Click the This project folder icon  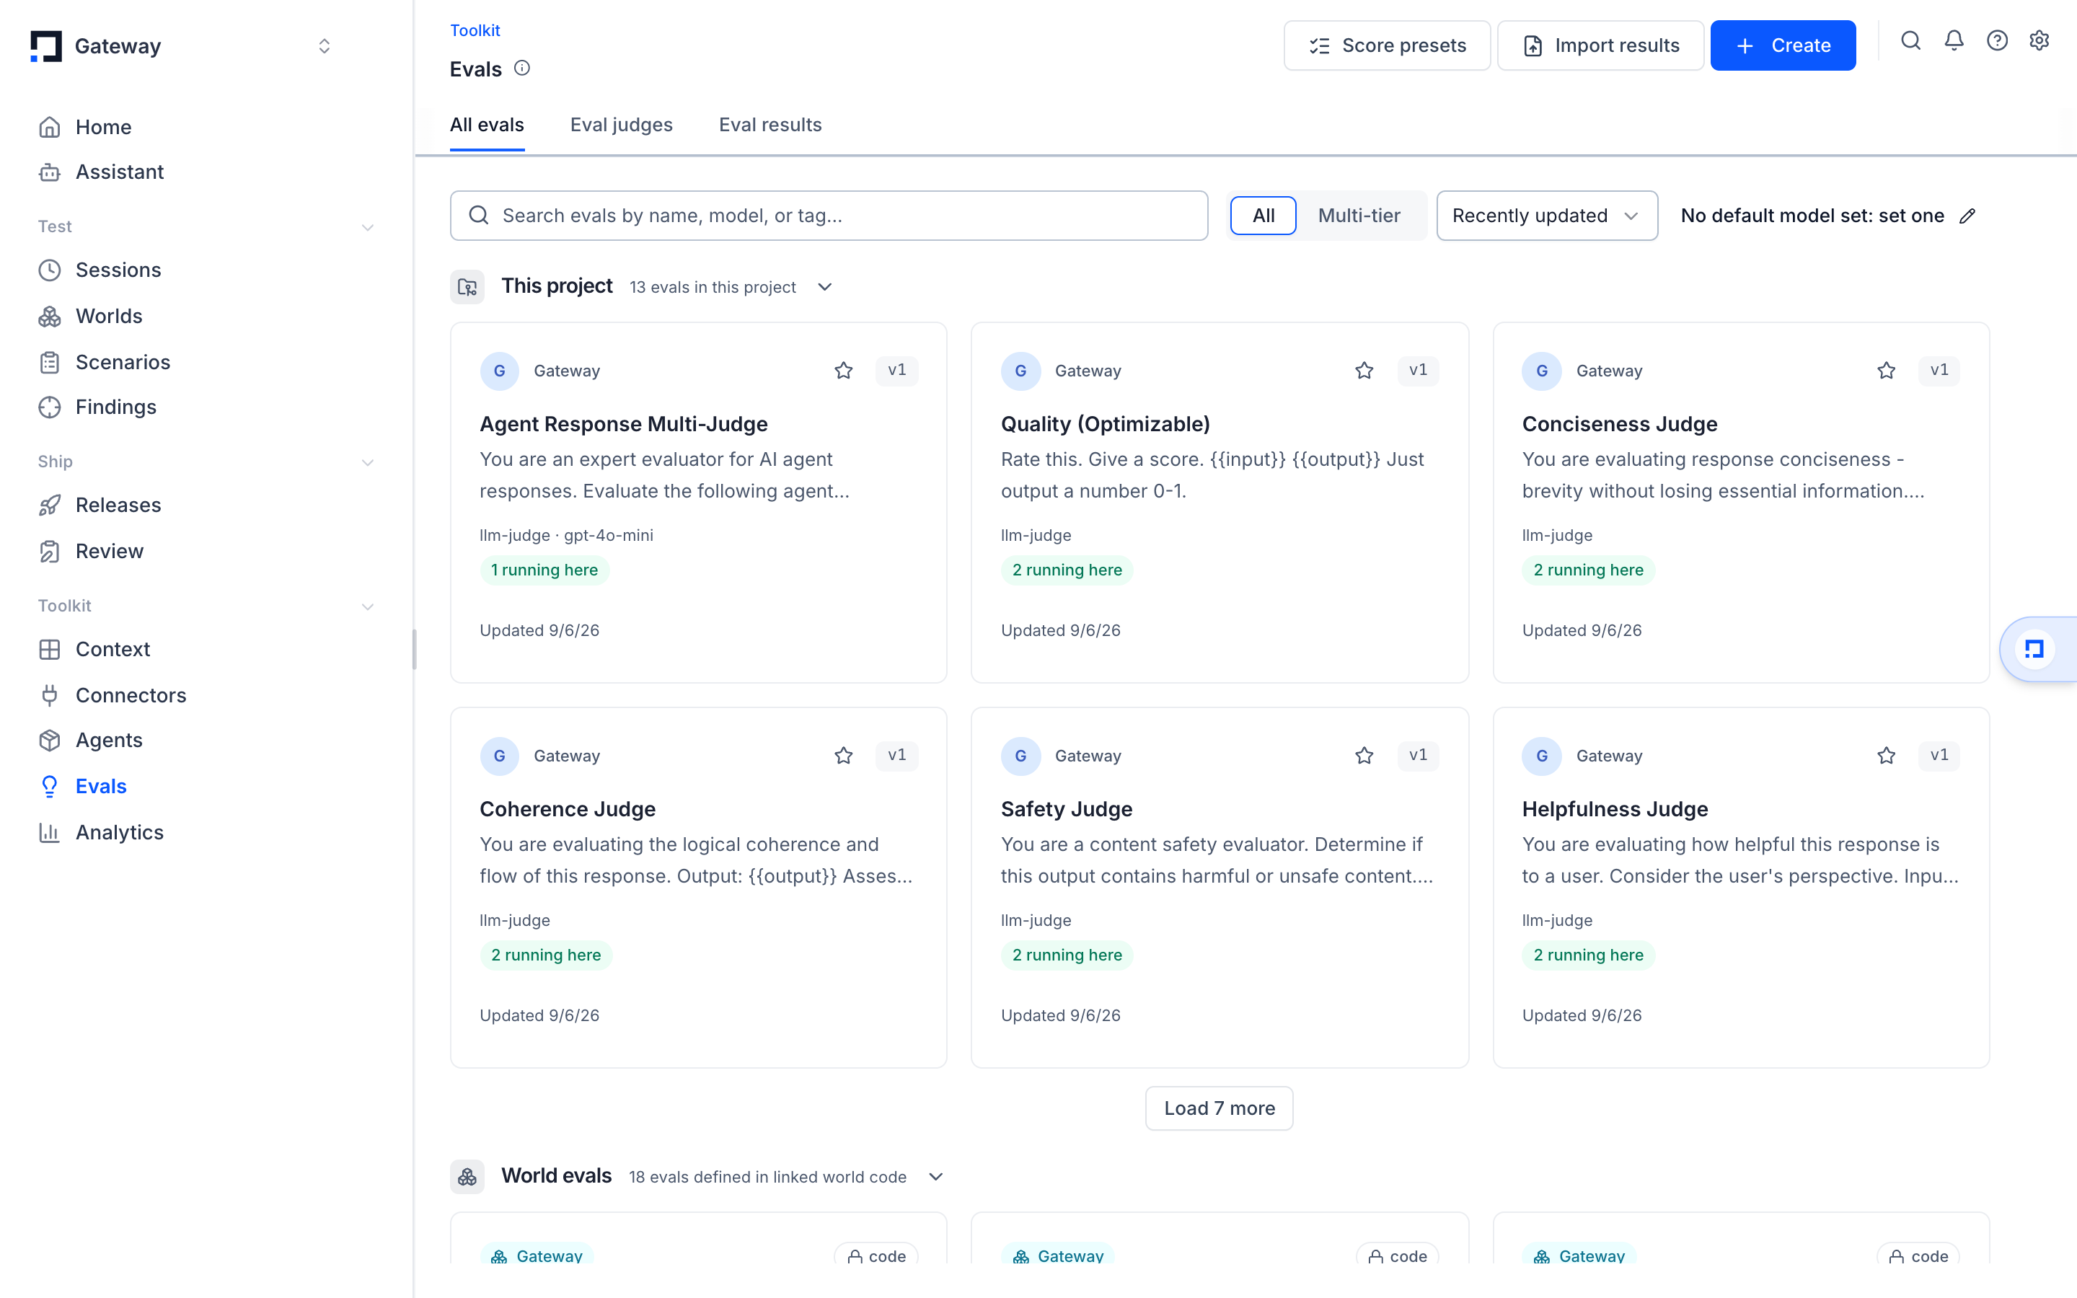click(x=467, y=287)
